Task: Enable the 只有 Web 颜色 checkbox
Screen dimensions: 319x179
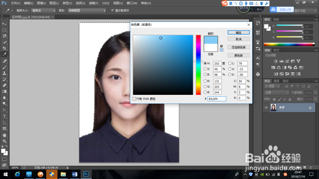Action: [134, 99]
